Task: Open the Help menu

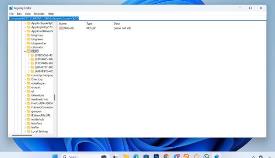Action: [51, 14]
